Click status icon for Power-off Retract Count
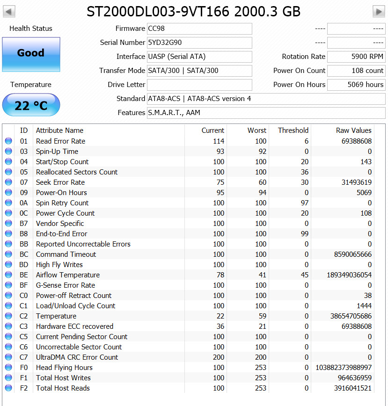Image resolution: width=388 pixels, height=406 pixels. tap(8, 295)
